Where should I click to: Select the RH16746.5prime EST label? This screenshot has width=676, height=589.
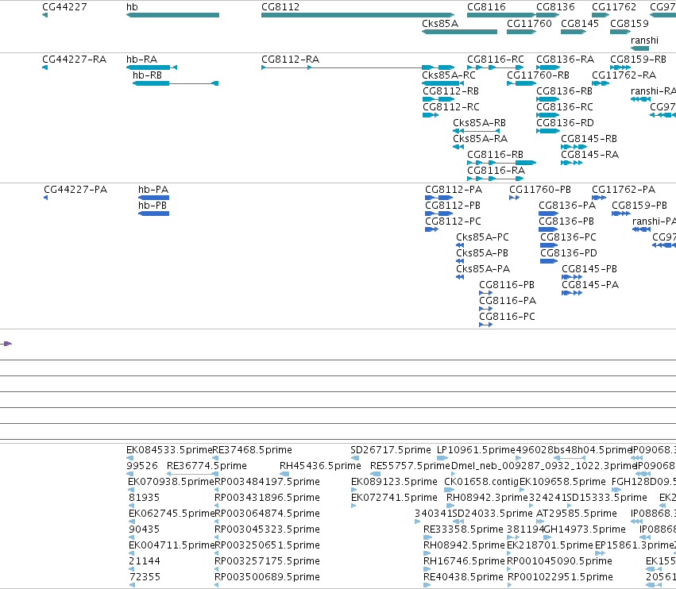pyautogui.click(x=464, y=561)
